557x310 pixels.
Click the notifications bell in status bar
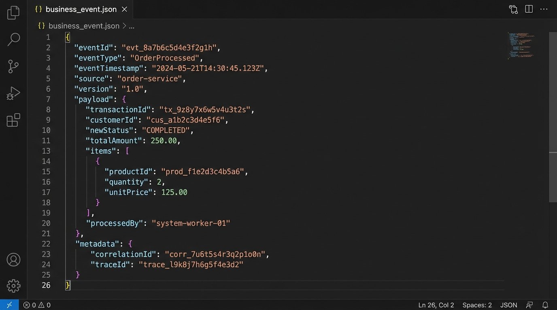coord(545,305)
